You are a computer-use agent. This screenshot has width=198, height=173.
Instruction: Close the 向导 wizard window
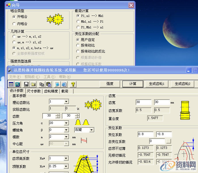131,5
